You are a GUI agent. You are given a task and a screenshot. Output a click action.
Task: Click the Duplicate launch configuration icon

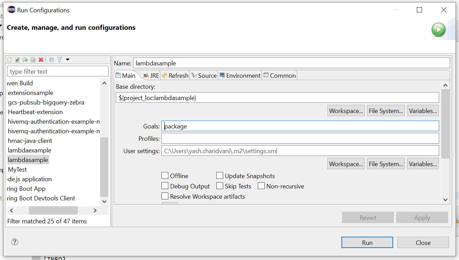[33, 60]
